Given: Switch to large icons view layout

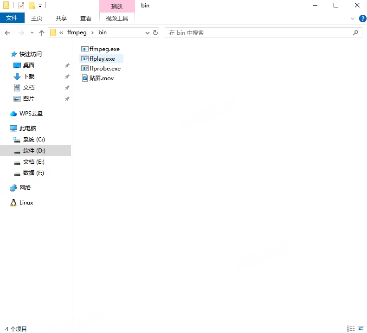Looking at the screenshot, I should tap(361, 328).
